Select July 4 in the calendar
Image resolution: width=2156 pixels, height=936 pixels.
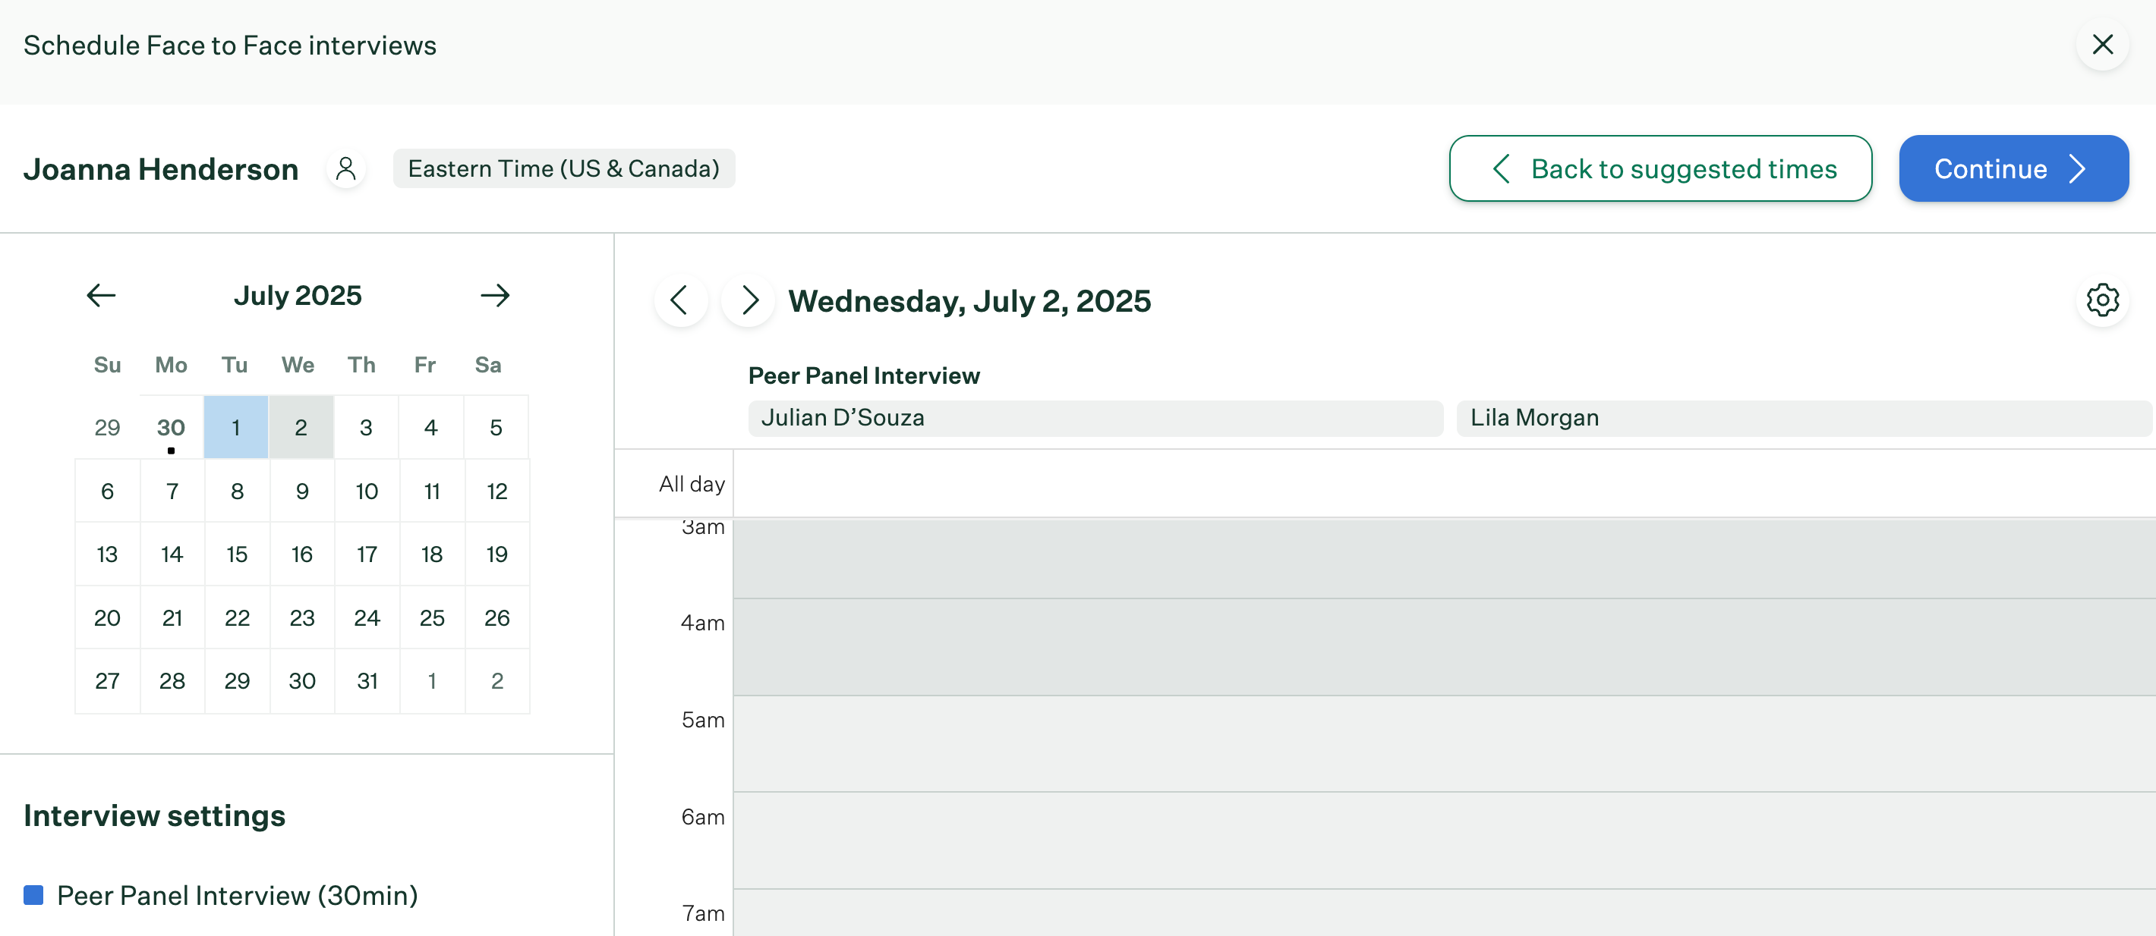431,428
